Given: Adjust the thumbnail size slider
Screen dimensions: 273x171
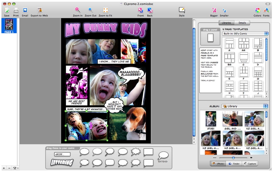Looking at the screenshot, I should tap(233, 158).
